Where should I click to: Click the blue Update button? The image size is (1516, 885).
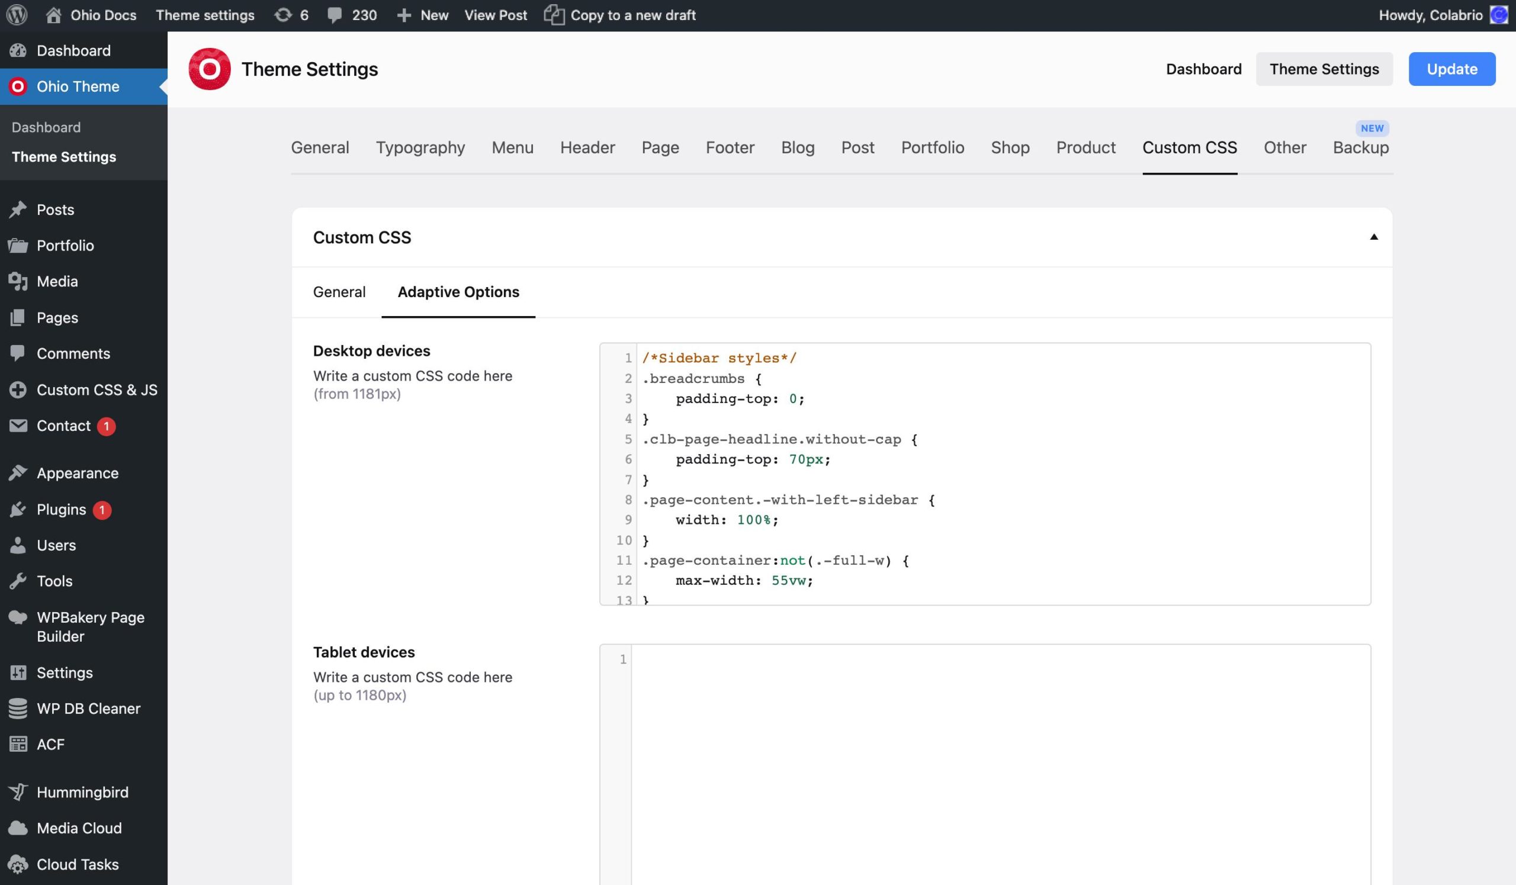[x=1451, y=69]
